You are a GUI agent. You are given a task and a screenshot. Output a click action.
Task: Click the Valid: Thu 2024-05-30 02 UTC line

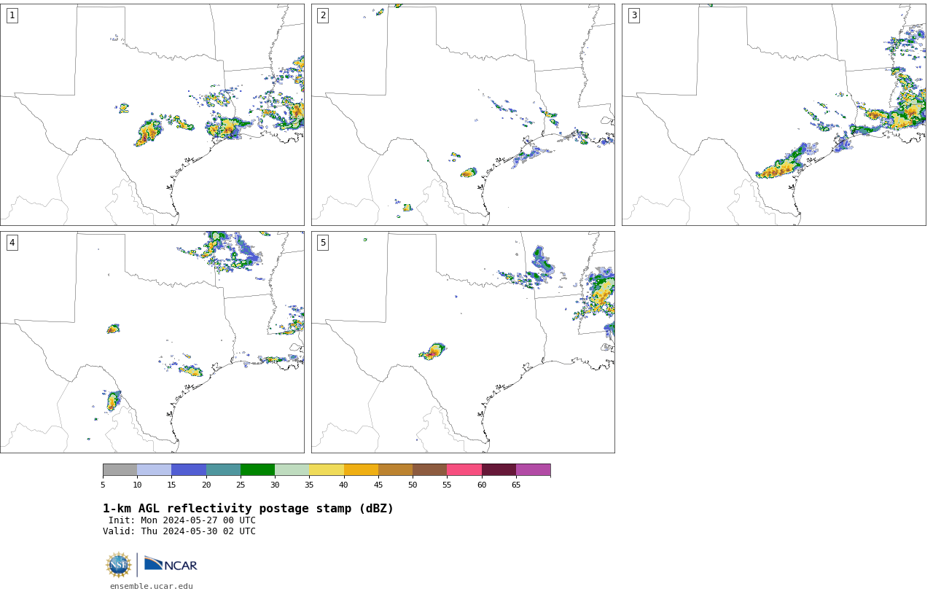pyautogui.click(x=179, y=531)
